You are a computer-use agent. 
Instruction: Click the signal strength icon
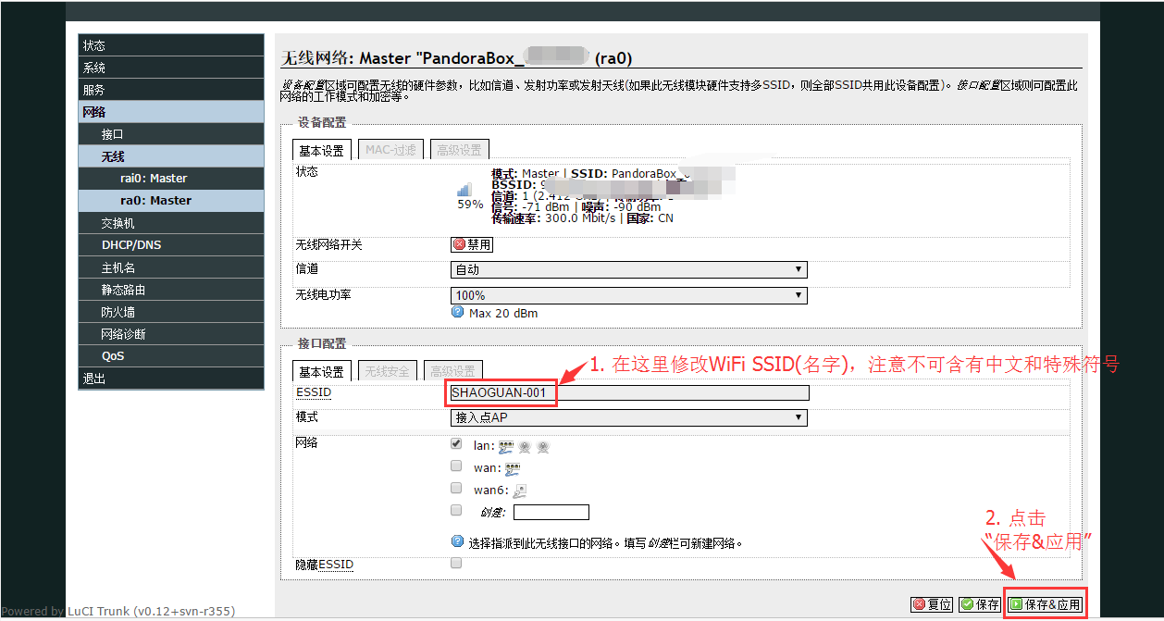coord(464,189)
